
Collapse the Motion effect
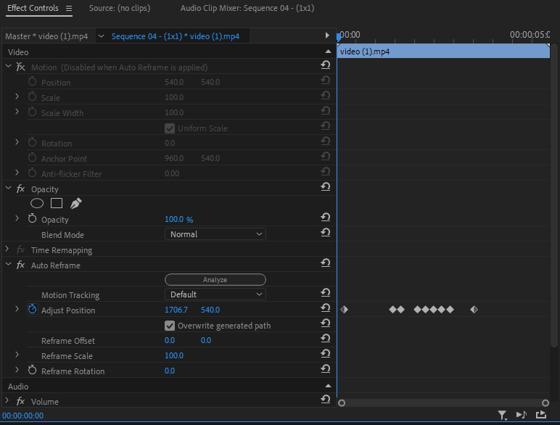tap(8, 67)
